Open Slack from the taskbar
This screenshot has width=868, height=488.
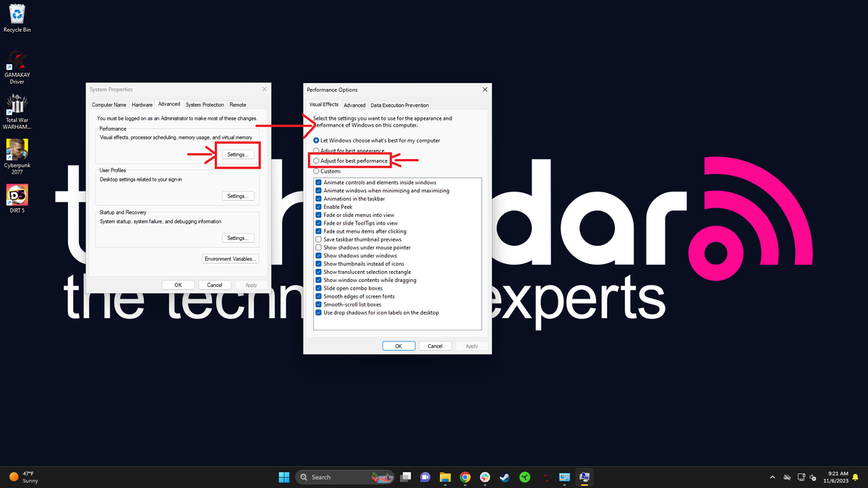(485, 477)
